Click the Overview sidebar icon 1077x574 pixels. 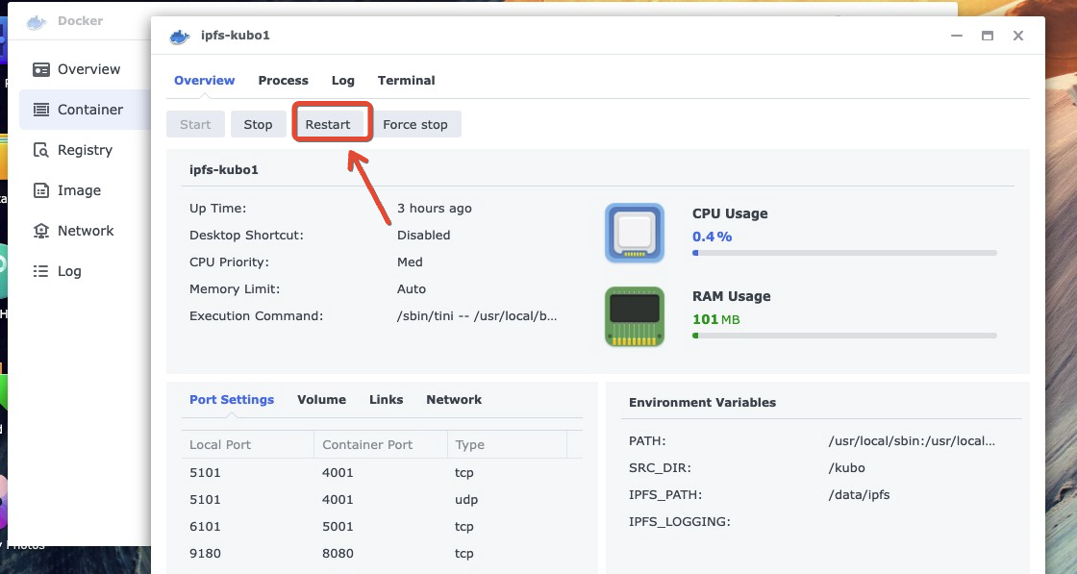coord(41,69)
